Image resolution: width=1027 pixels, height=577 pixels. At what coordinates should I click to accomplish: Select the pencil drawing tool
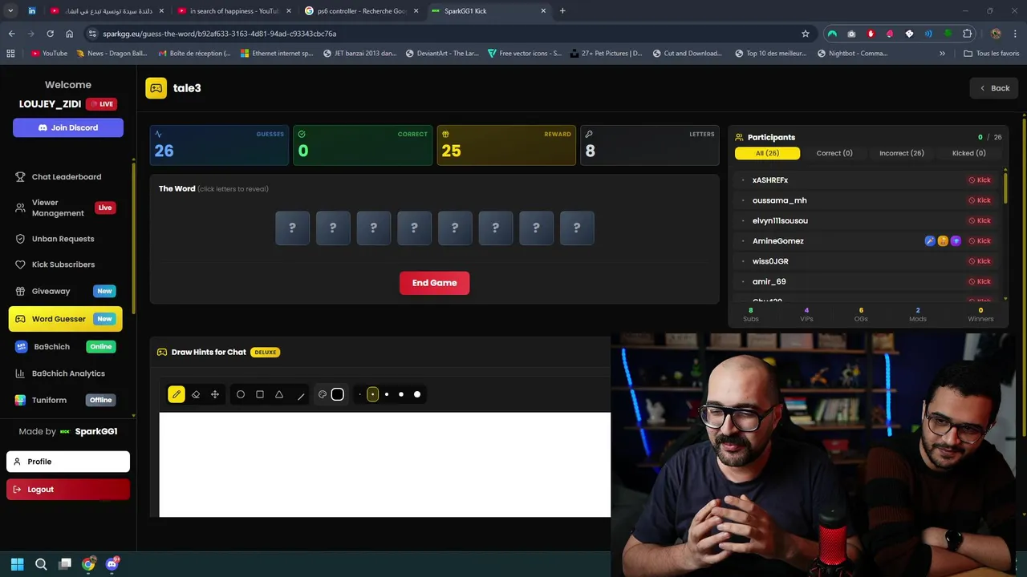coord(177,394)
